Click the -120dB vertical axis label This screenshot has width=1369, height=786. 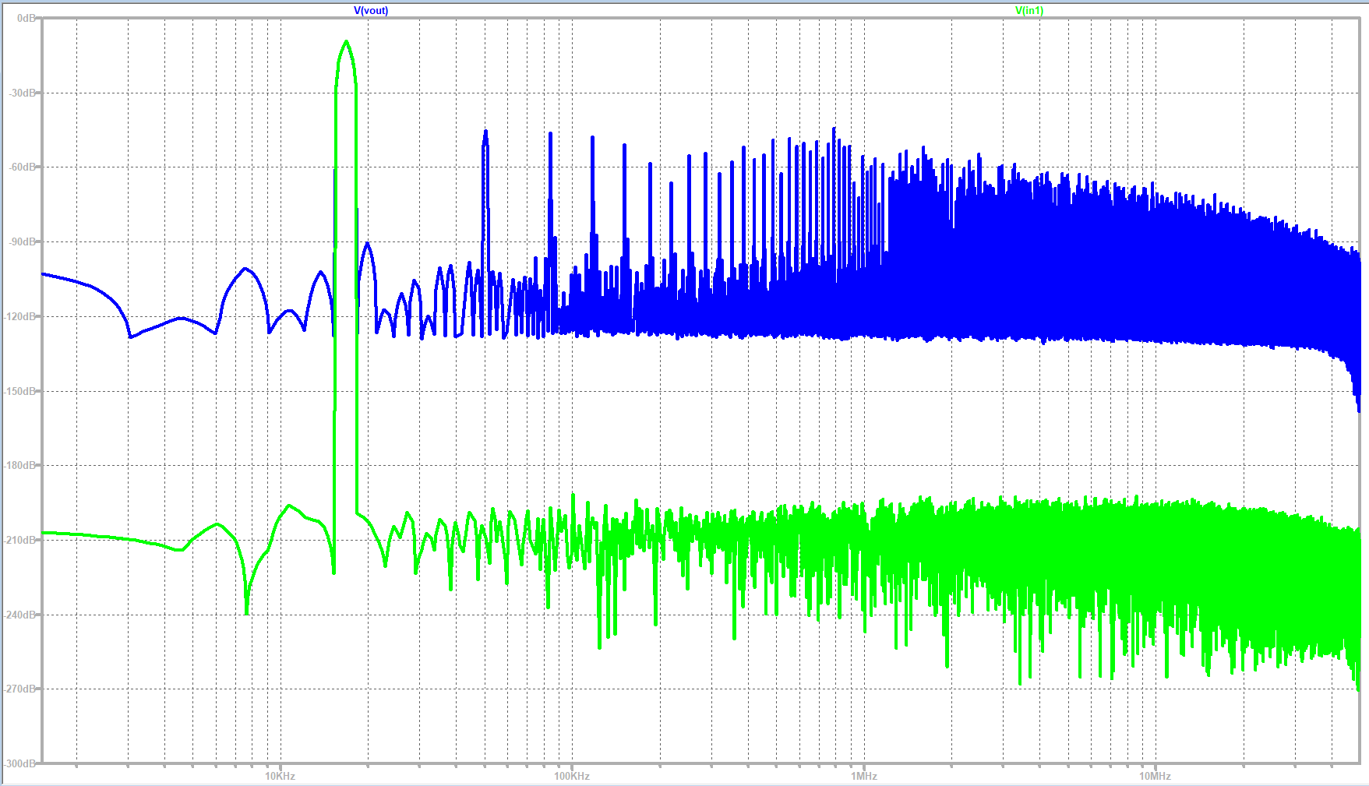coord(21,316)
